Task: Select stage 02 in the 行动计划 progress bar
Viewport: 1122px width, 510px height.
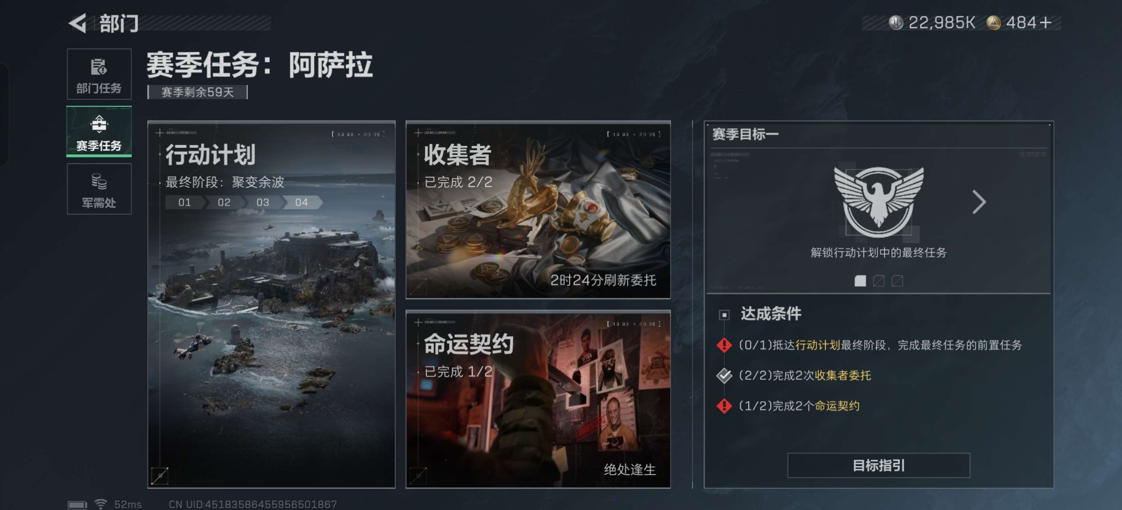Action: point(224,203)
